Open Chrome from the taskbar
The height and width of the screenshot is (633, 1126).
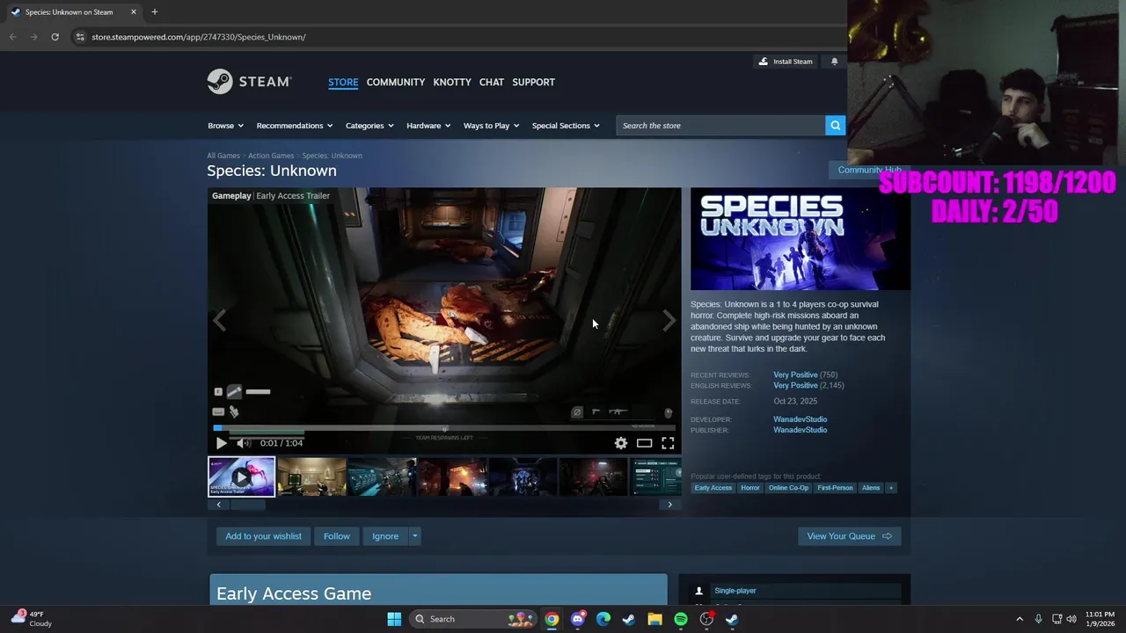tap(552, 619)
